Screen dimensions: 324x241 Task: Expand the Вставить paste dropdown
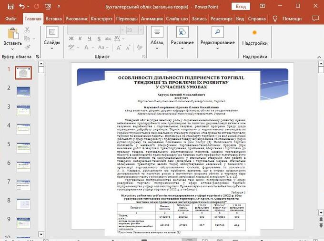[x=12, y=49]
